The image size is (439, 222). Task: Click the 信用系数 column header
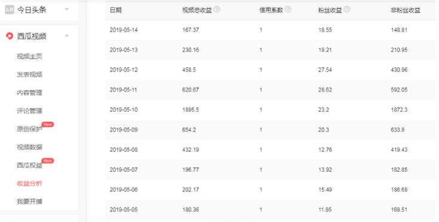271,10
